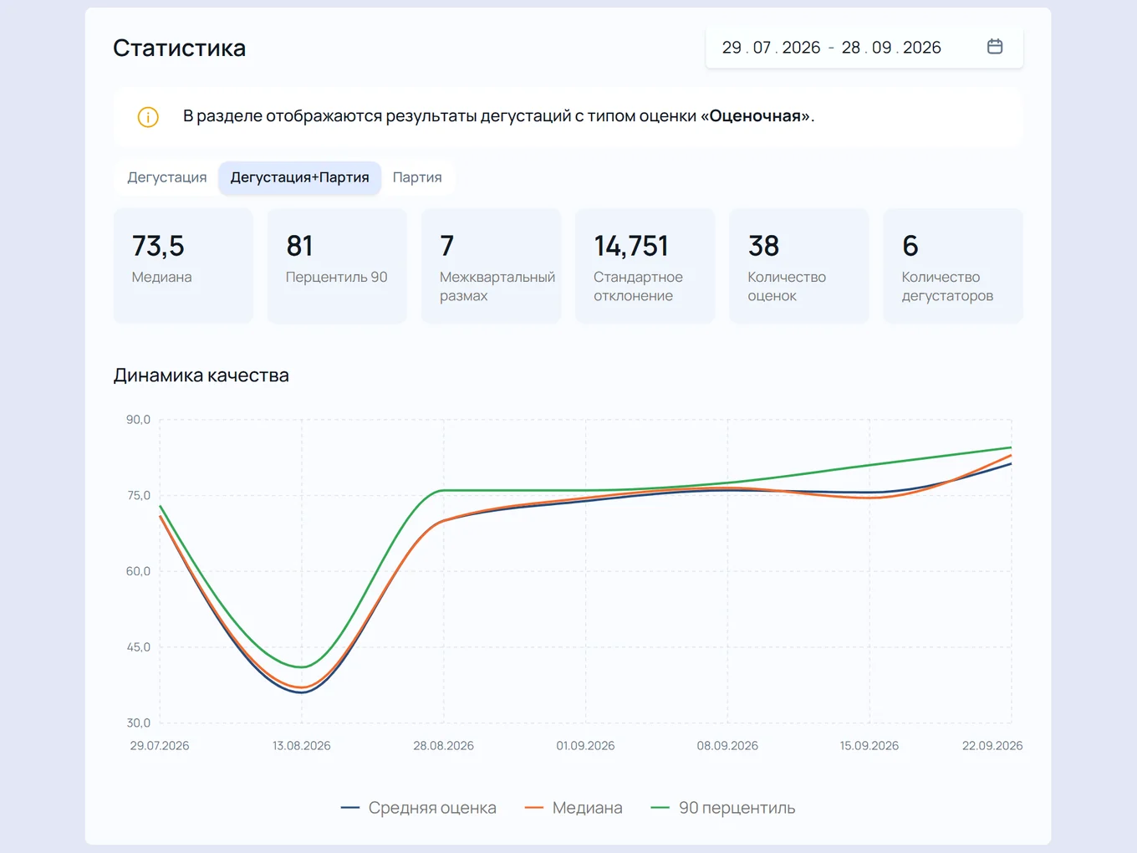Click the 75,0 y-axis value

138,496
